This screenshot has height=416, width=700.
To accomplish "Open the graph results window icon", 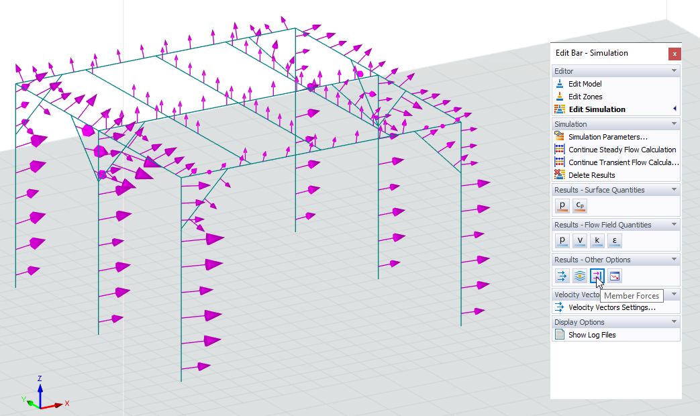I will coord(614,276).
